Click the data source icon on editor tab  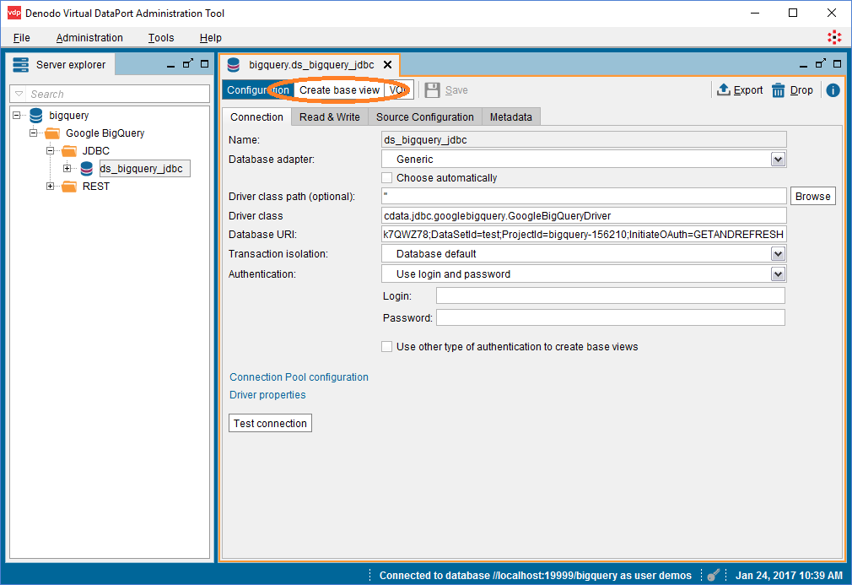point(234,65)
